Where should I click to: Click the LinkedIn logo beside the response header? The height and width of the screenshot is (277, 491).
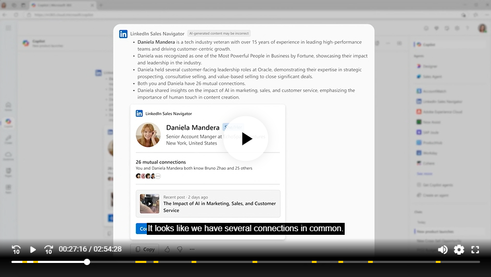[123, 34]
